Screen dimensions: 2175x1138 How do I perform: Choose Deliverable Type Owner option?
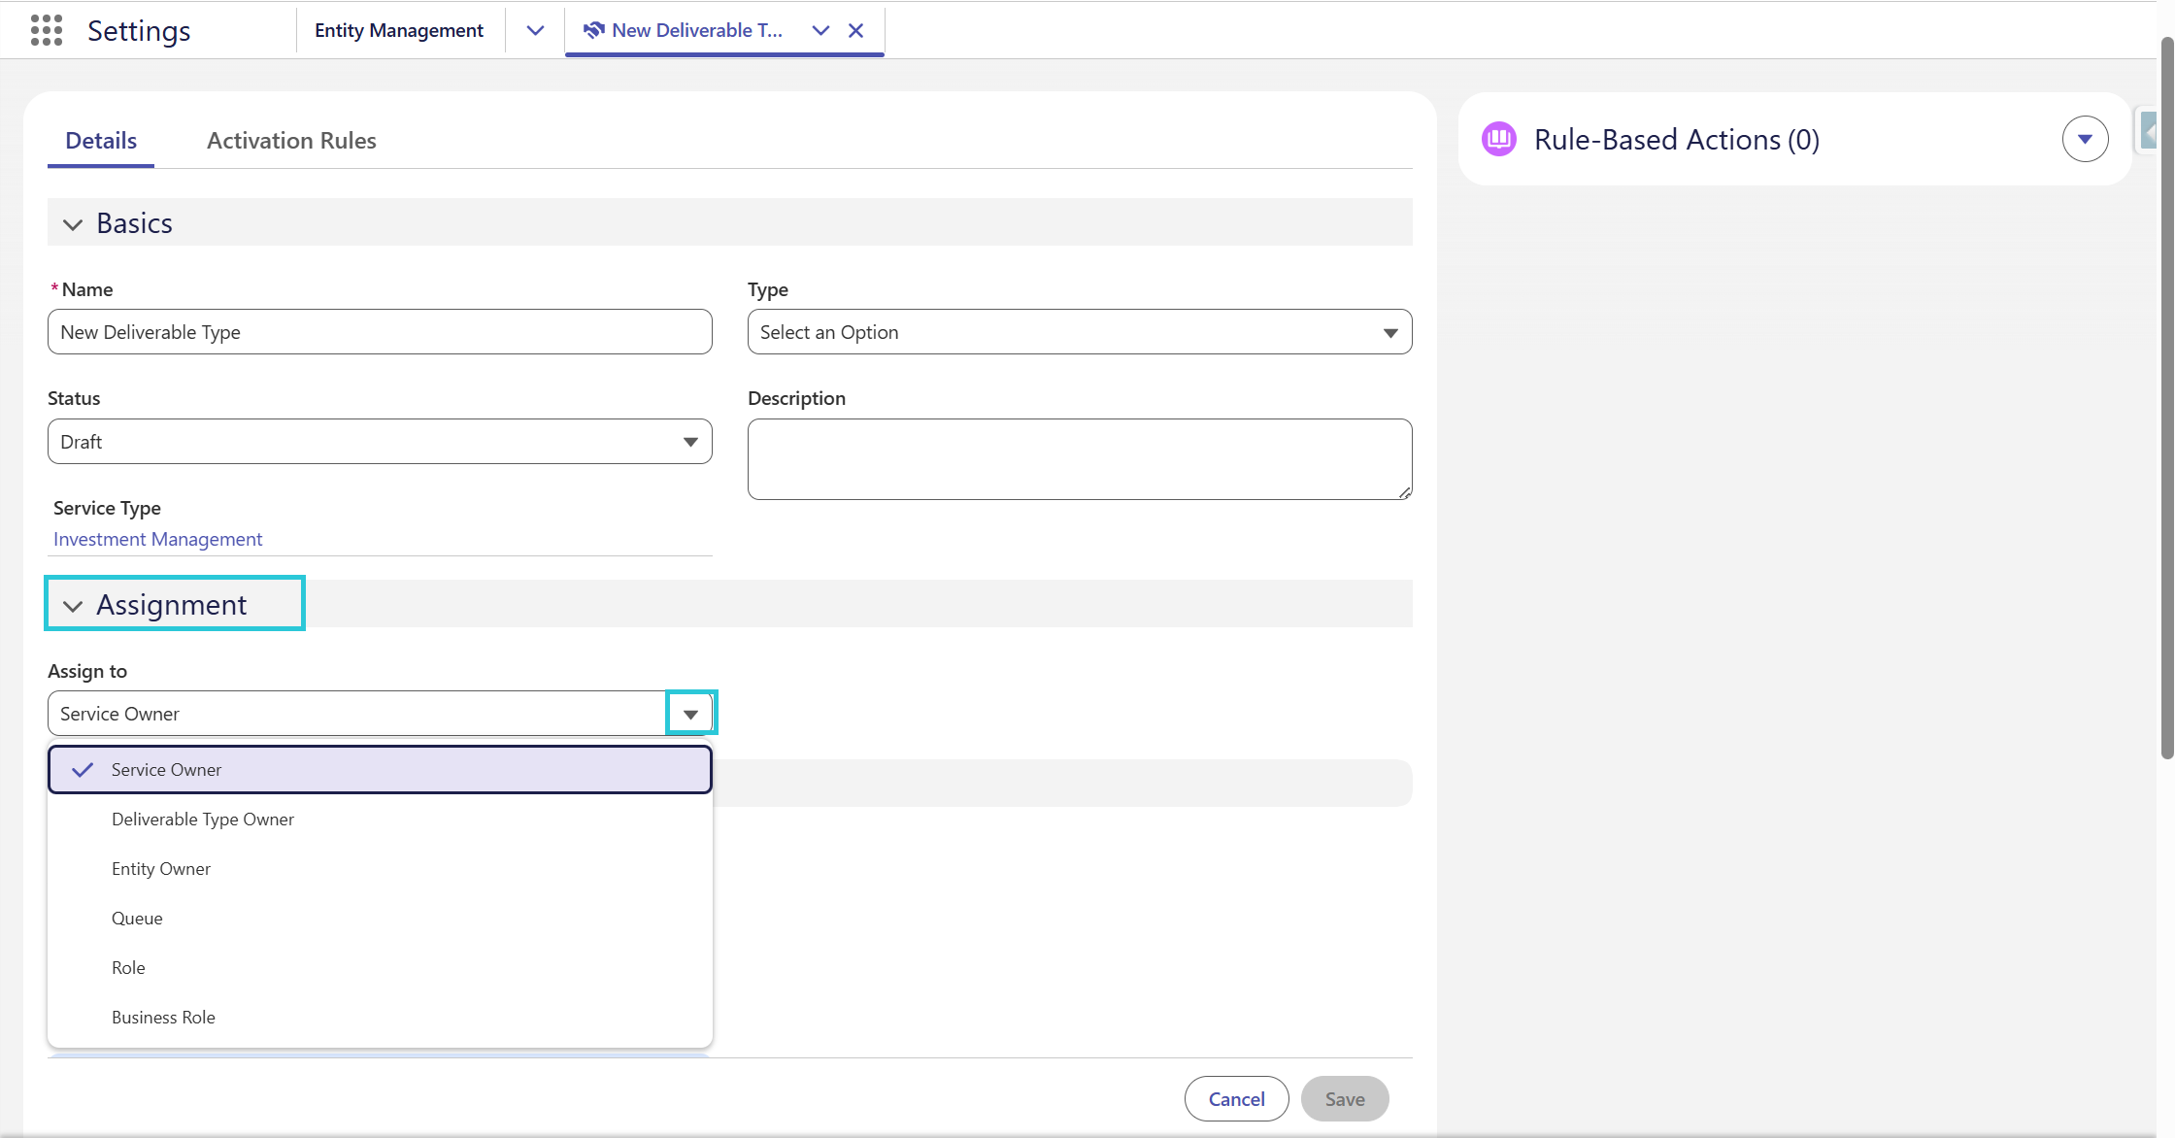[380, 820]
